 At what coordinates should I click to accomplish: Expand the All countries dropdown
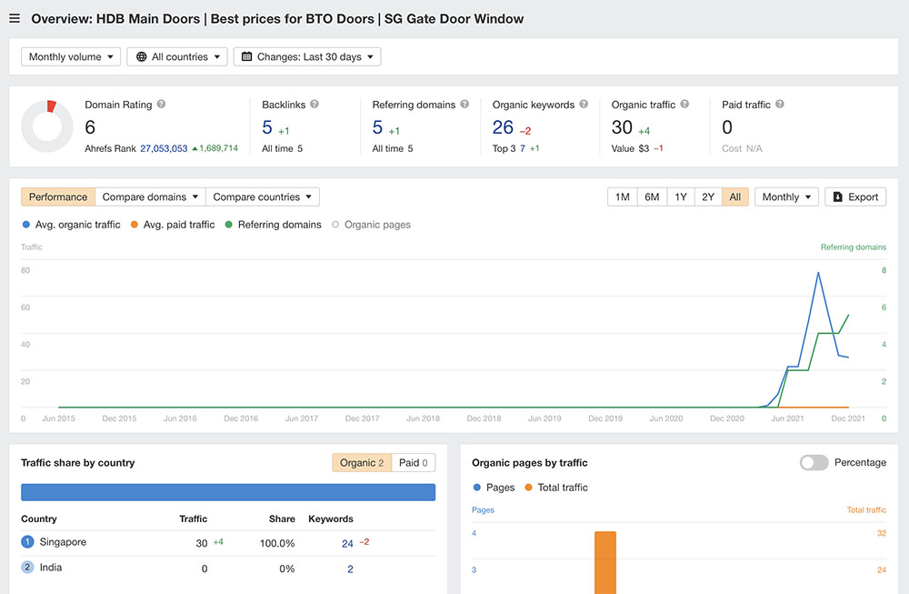pos(179,56)
